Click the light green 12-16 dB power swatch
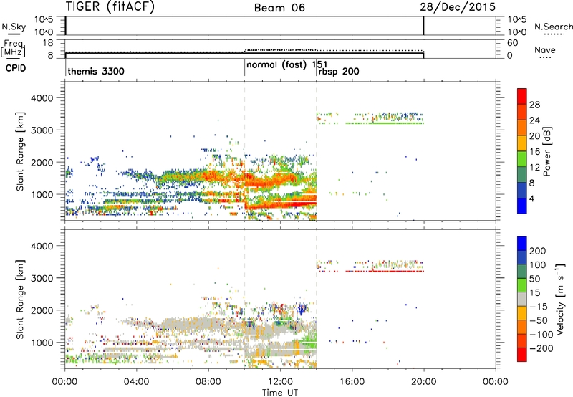Screen dimensions: 573x397 click(x=522, y=158)
